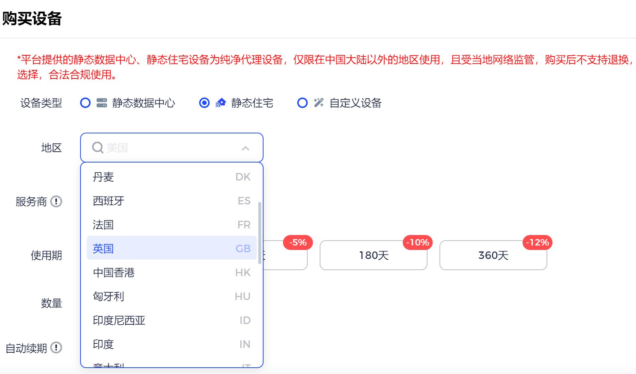
Task: Click the 静态数据中心 server icon
Action: 102,103
